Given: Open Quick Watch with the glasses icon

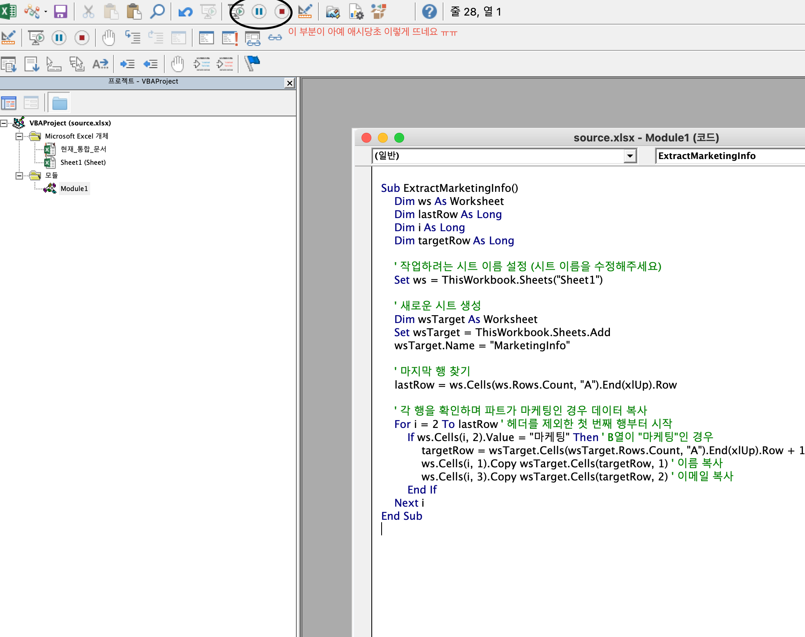Looking at the screenshot, I should pos(275,38).
